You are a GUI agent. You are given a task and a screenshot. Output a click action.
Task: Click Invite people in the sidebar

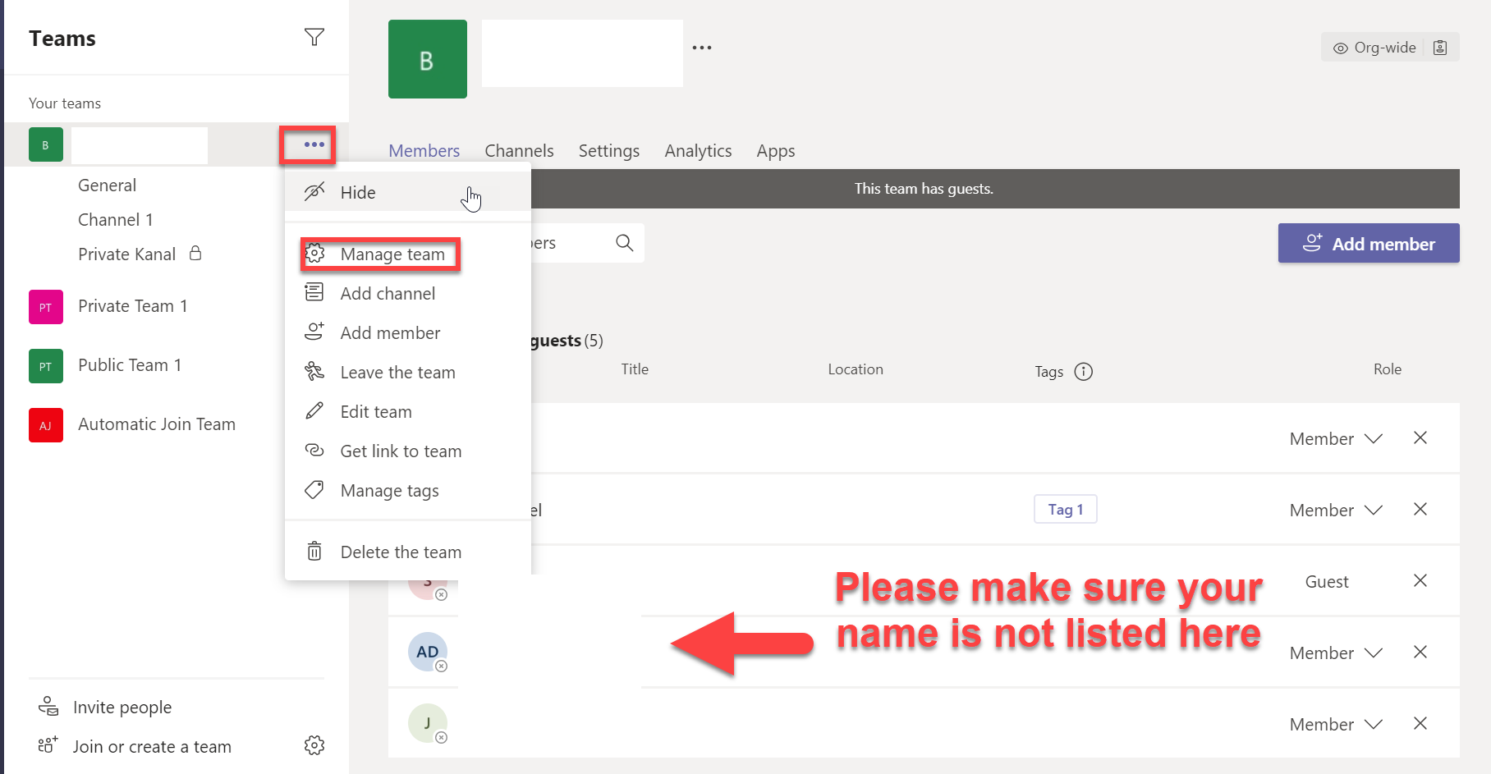105,708
